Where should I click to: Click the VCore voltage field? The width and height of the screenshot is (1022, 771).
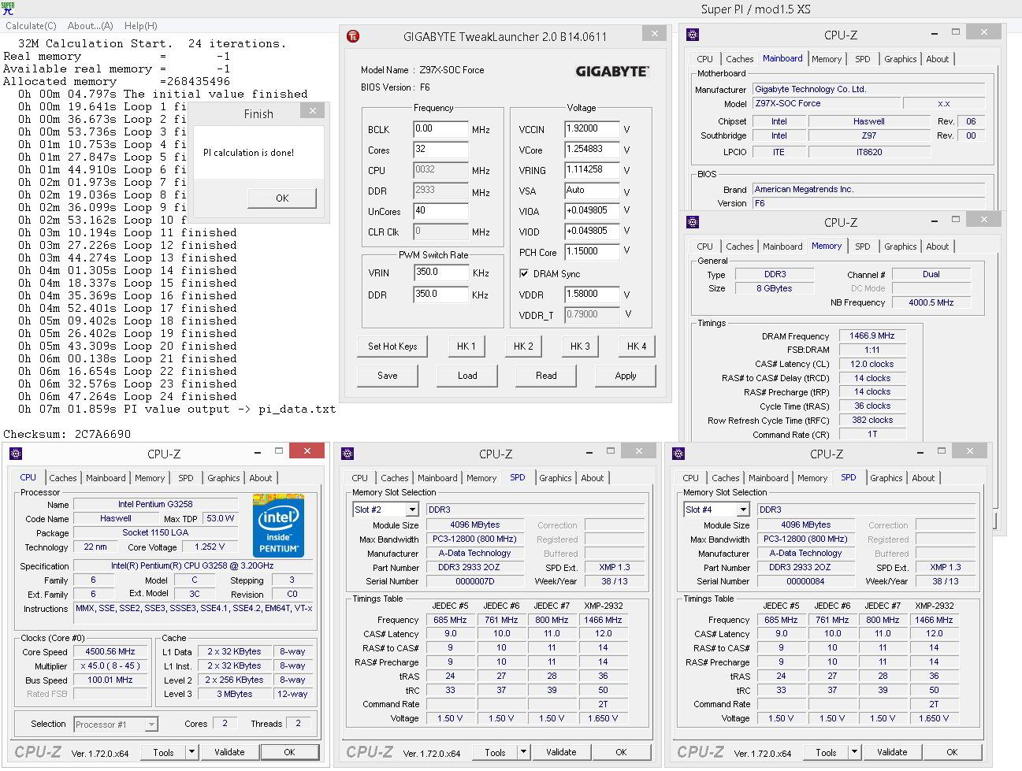(592, 150)
